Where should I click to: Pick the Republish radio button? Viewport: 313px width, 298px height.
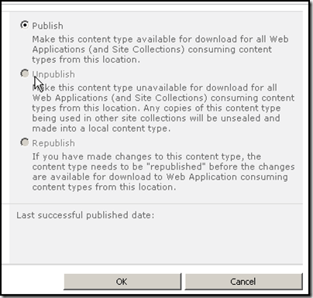click(25, 142)
